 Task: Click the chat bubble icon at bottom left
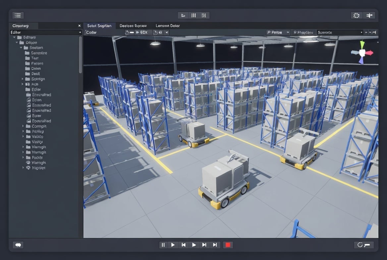click(18, 245)
